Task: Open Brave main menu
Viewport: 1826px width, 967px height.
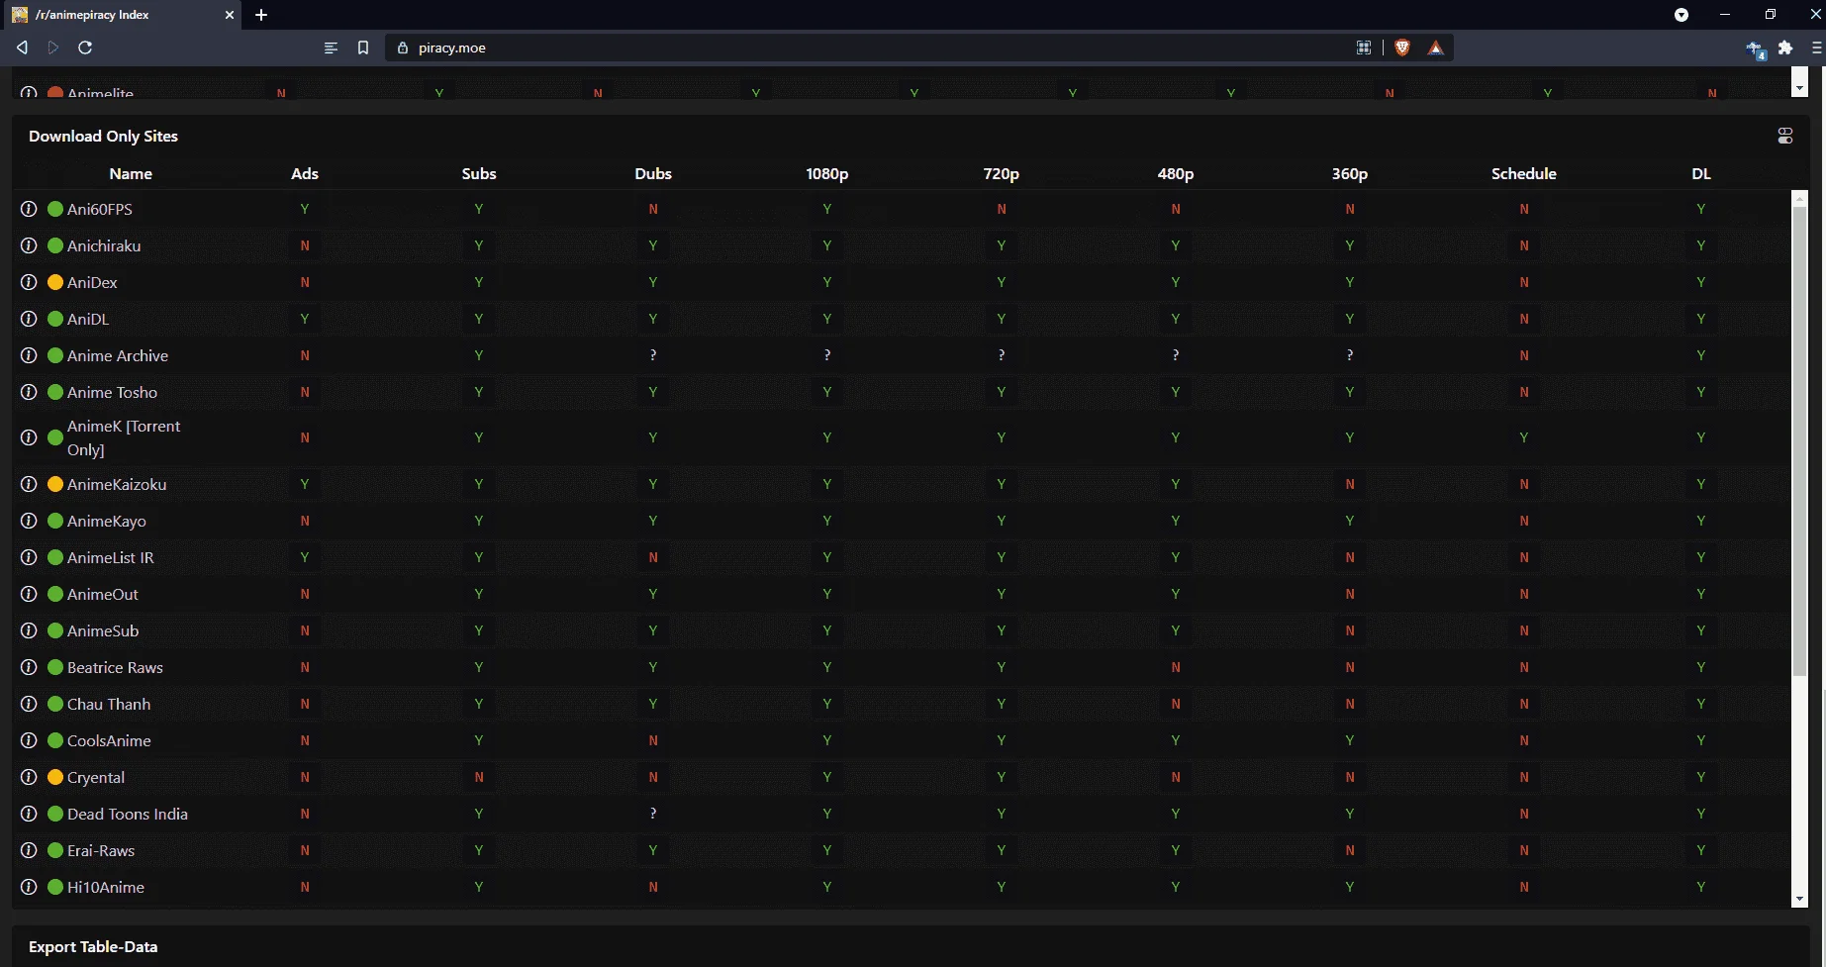Action: (x=1816, y=48)
